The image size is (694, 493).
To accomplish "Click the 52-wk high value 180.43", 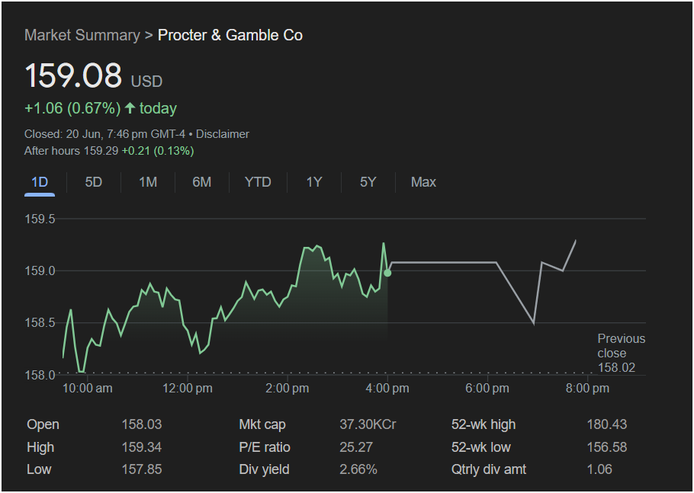I will [607, 424].
